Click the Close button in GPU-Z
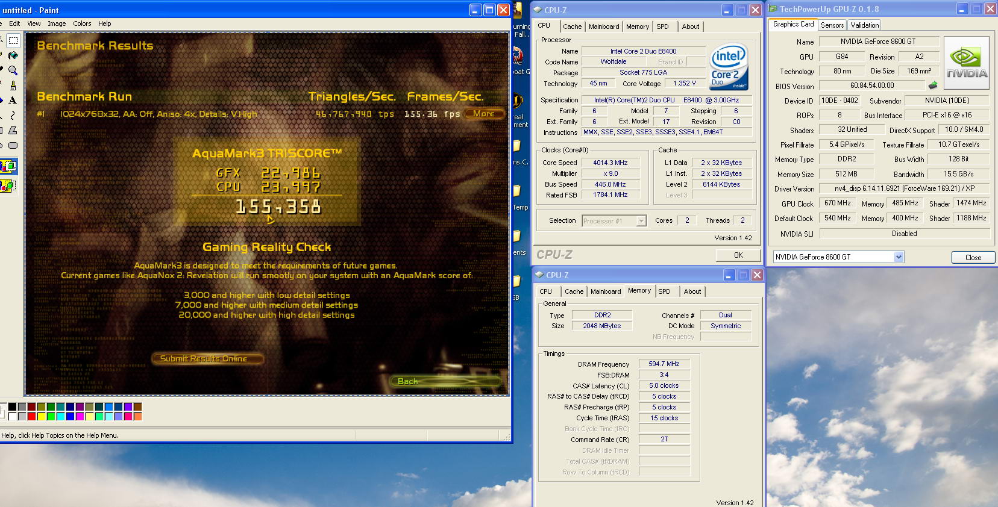The width and height of the screenshot is (998, 507). pyautogui.click(x=973, y=257)
